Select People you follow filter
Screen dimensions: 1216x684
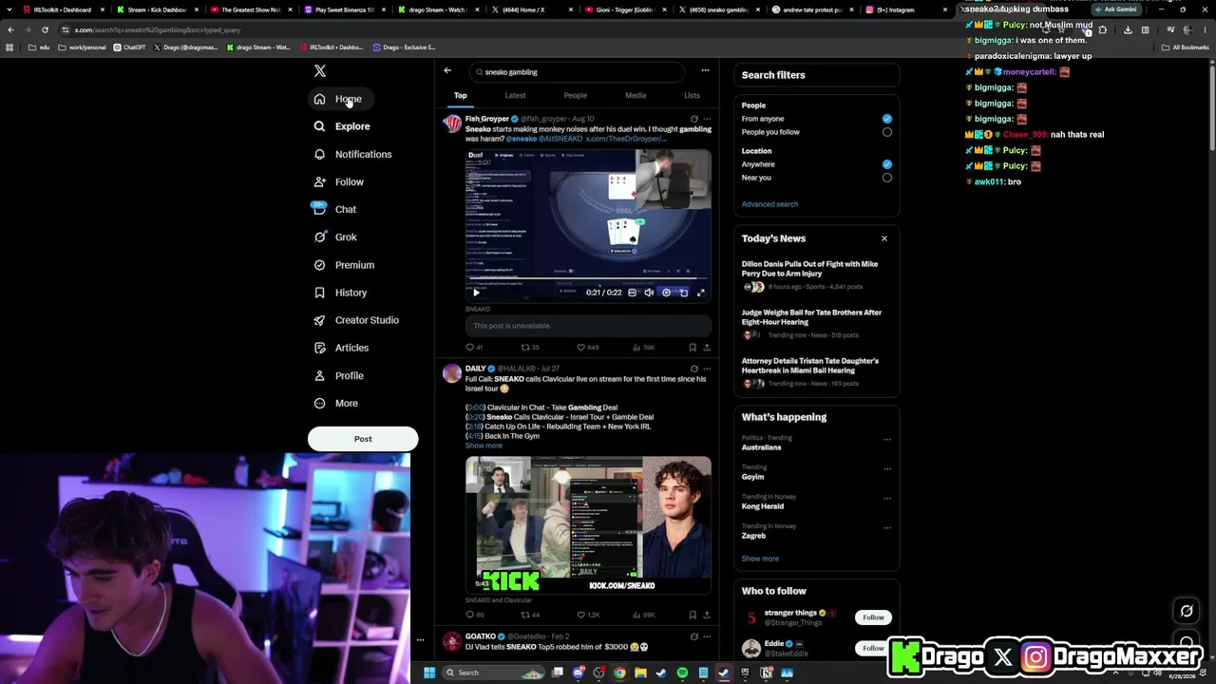(886, 132)
